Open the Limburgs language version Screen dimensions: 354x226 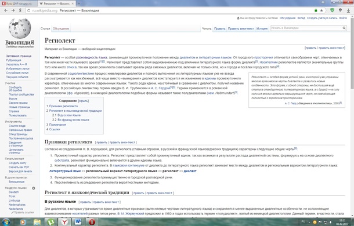click(x=15, y=201)
